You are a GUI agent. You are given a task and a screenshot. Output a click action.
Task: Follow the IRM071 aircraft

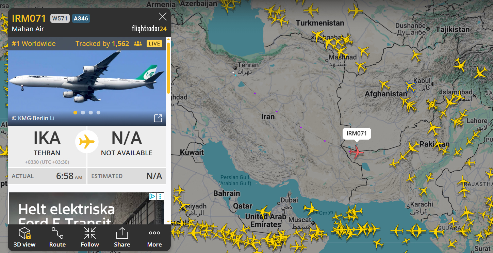pos(90,237)
